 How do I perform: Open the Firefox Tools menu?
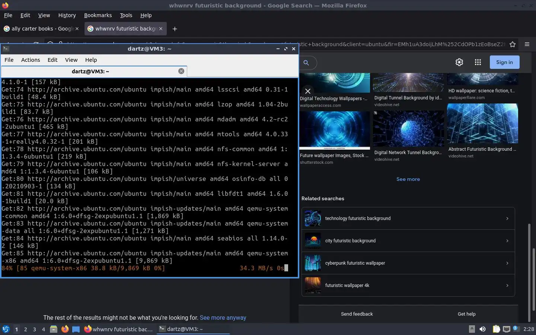click(126, 15)
